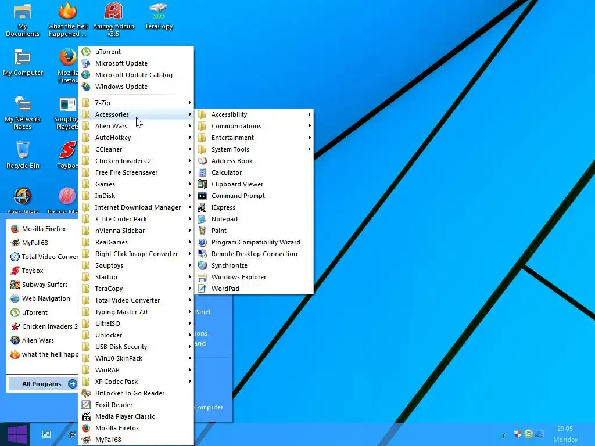Image resolution: width=595 pixels, height=446 pixels.
Task: Open BitLocker To Go Reader
Action: (136, 393)
